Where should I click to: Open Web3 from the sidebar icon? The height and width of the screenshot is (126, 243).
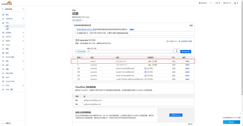pyautogui.click(x=3, y=89)
